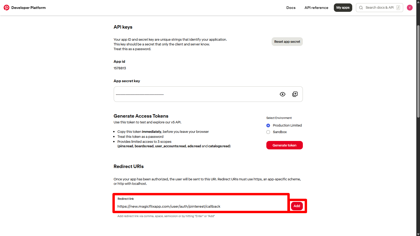The image size is (420, 236).
Task: Click Generate token button
Action: 284,145
